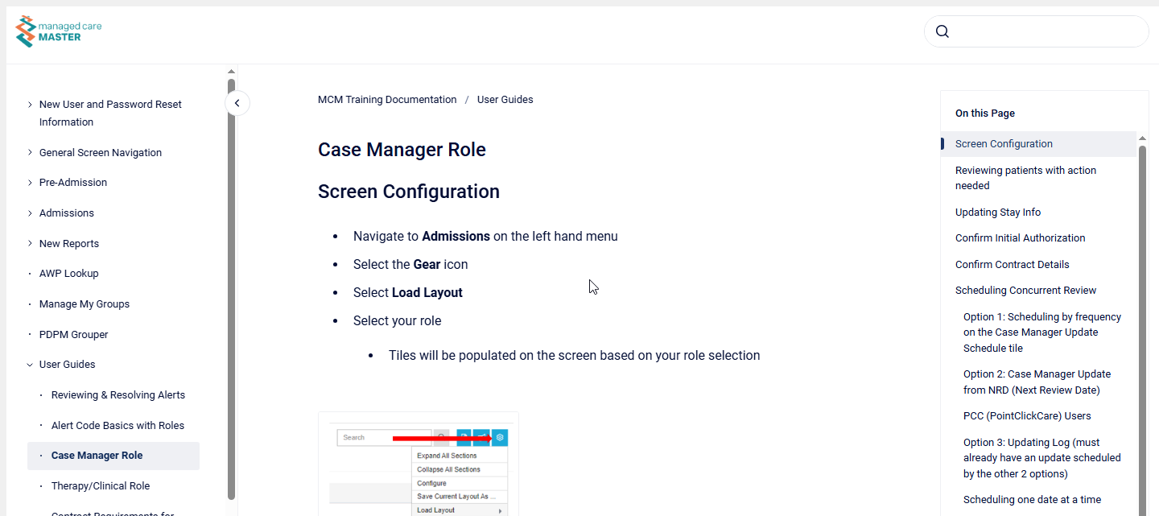Focus the top search field
1159x516 pixels.
pos(1037,31)
